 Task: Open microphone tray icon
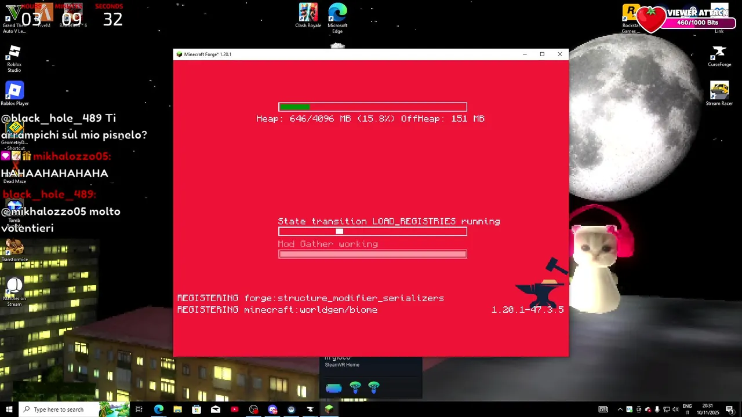(657, 409)
